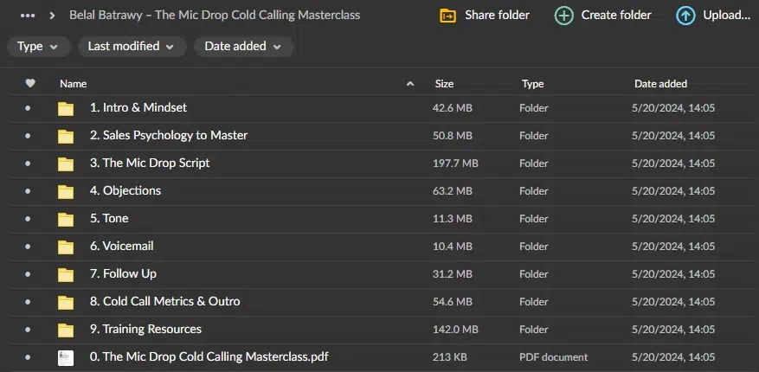The width and height of the screenshot is (759, 372).
Task: Toggle favorite dot for 5. Tone
Action: point(28,219)
